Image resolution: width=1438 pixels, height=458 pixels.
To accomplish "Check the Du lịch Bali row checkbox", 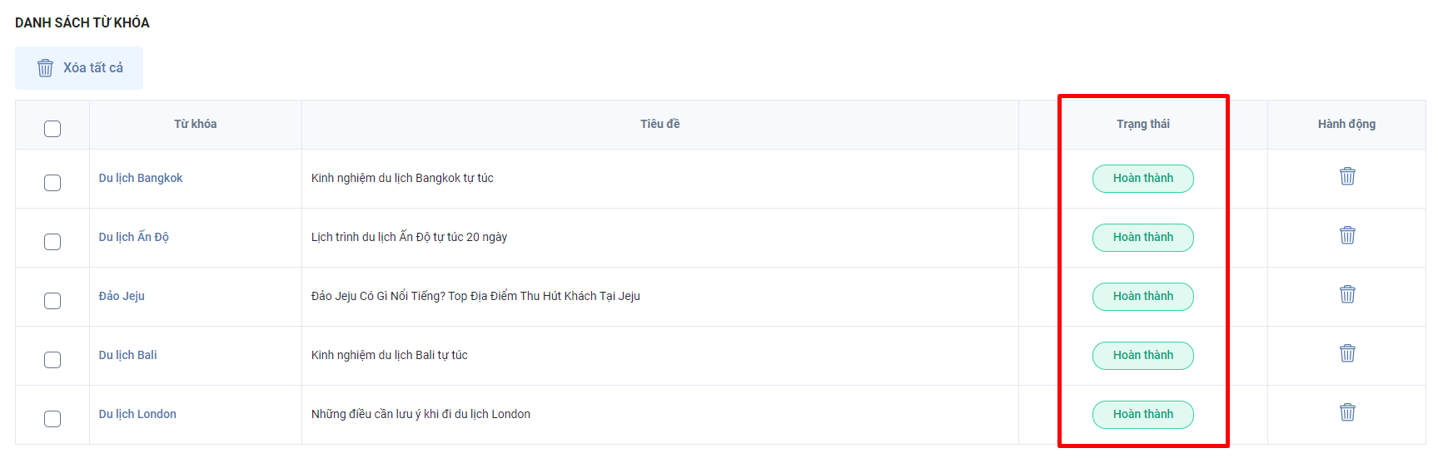I will tap(52, 360).
